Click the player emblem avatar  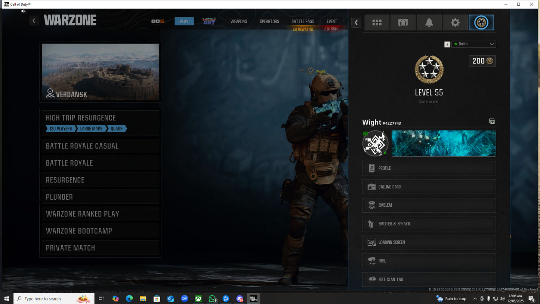375,143
